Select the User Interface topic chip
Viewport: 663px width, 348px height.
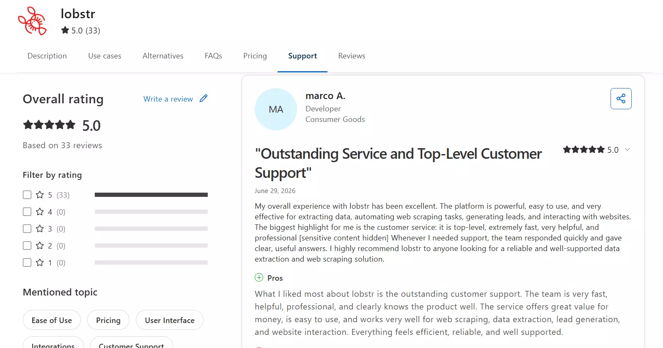coord(170,320)
